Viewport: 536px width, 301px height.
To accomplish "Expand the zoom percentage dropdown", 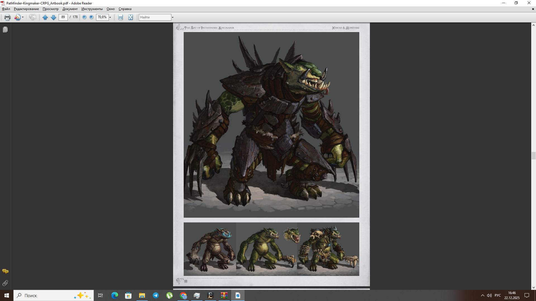I will pyautogui.click(x=110, y=17).
